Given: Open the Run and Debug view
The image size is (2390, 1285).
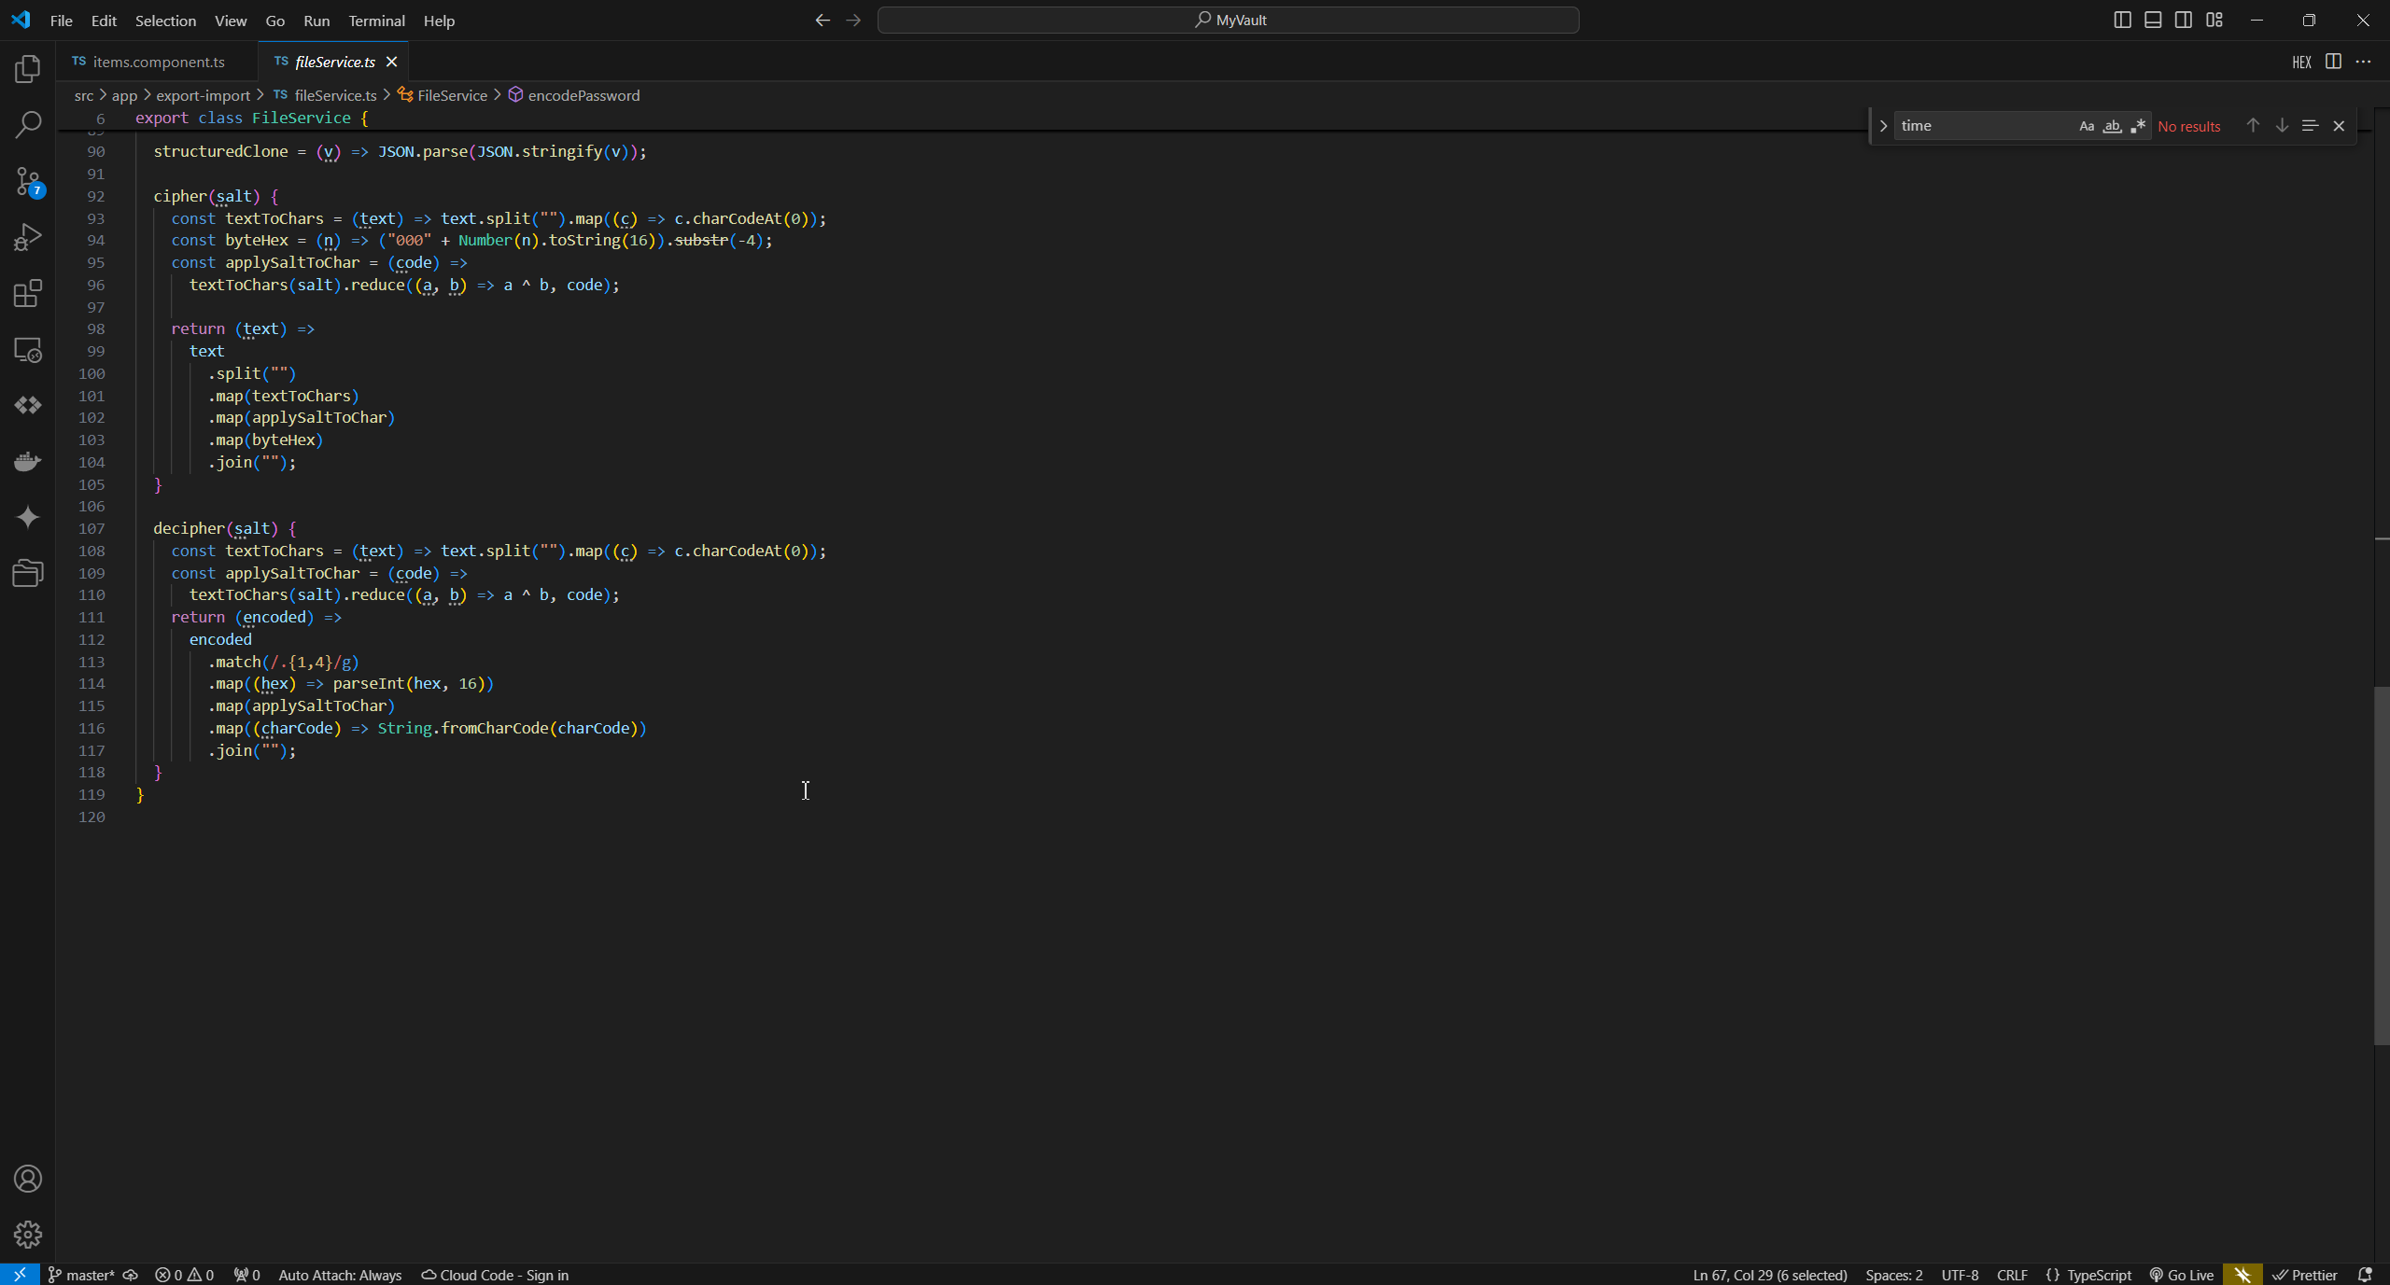Looking at the screenshot, I should coord(28,237).
